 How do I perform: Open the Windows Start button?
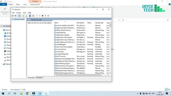[3, 94]
